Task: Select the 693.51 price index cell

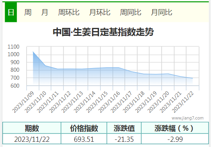Action: pyautogui.click(x=84, y=139)
